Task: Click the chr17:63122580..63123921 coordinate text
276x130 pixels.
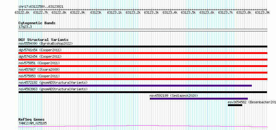Action: tap(41, 7)
